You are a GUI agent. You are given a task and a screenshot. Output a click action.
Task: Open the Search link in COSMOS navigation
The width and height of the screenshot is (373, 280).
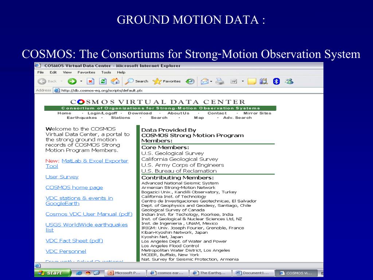pos(159,118)
